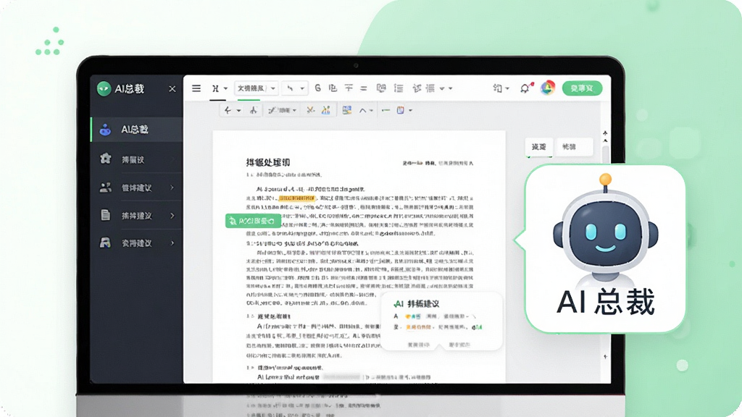Click the G-shaped icon in the top toolbar
Image resolution: width=742 pixels, height=417 pixels.
point(318,88)
